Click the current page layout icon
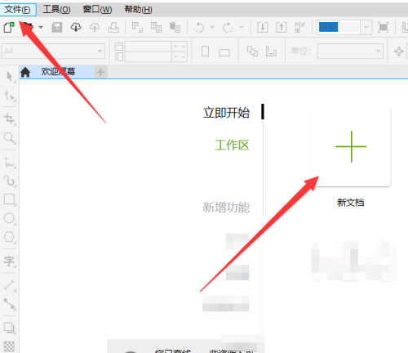 (x=271, y=51)
